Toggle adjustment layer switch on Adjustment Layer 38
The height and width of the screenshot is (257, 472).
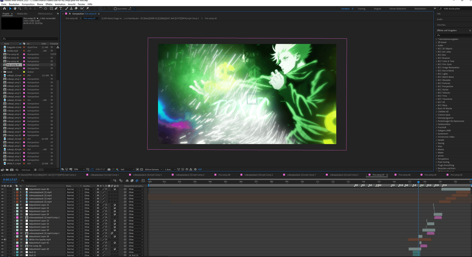(x=115, y=236)
